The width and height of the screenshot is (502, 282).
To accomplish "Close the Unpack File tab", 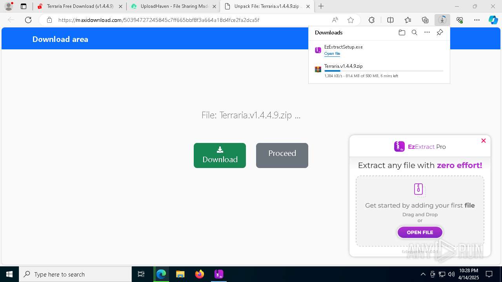I will click(308, 6).
